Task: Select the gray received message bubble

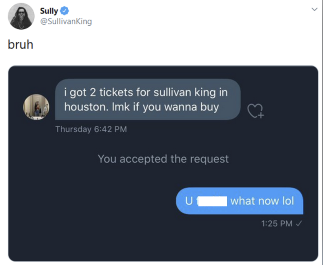Action: click(148, 100)
